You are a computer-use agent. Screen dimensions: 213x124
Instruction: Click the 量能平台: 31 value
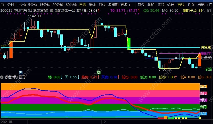[192, 11]
